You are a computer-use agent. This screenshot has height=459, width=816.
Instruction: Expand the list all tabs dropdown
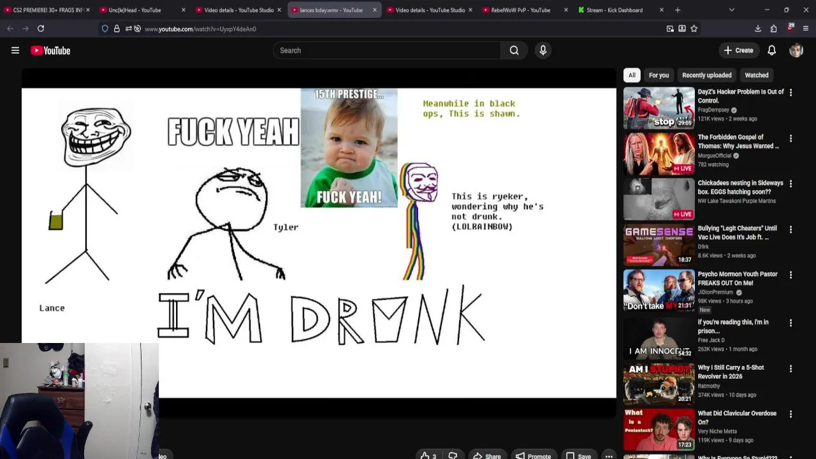point(732,10)
